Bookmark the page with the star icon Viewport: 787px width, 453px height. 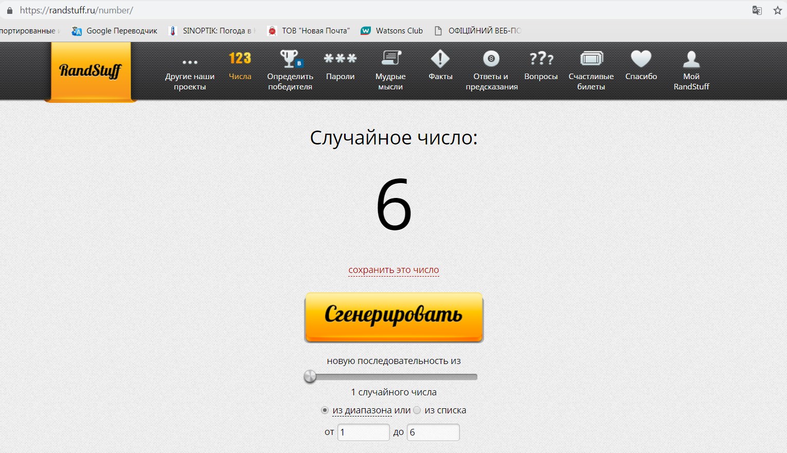tap(777, 10)
